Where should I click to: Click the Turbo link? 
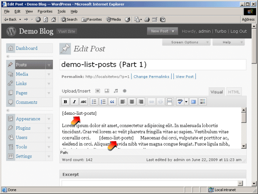[x=221, y=31]
